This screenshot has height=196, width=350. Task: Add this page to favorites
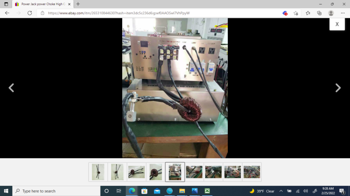pyautogui.click(x=296, y=13)
